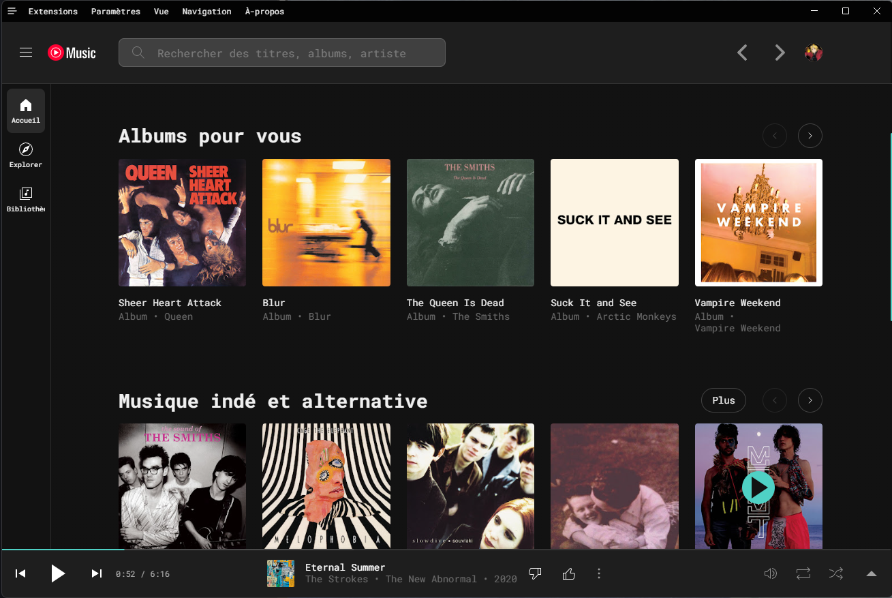Viewport: 892px width, 598px height.
Task: Dislike the song Eternal Summer
Action: pos(535,573)
